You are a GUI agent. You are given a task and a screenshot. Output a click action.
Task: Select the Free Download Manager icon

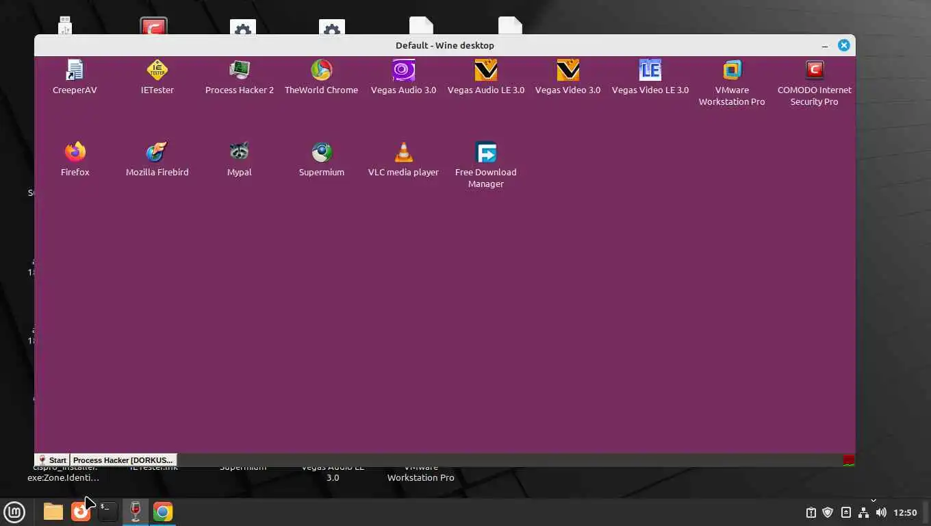pos(486,152)
